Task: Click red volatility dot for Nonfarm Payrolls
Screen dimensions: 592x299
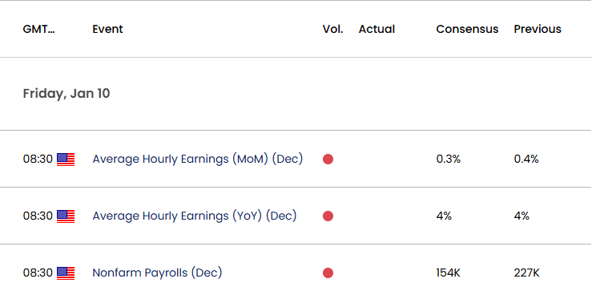Action: point(328,273)
